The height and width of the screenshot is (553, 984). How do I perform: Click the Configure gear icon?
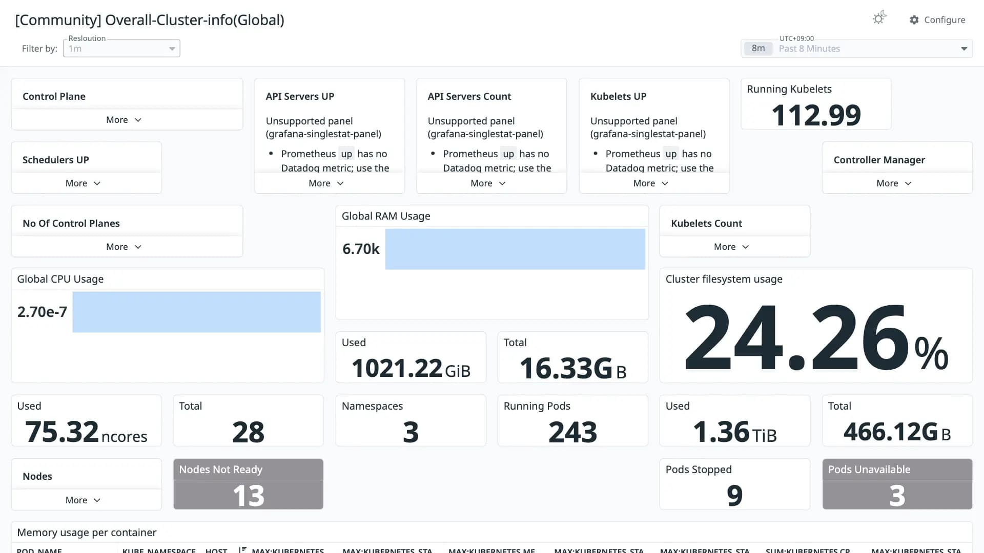pos(914,20)
